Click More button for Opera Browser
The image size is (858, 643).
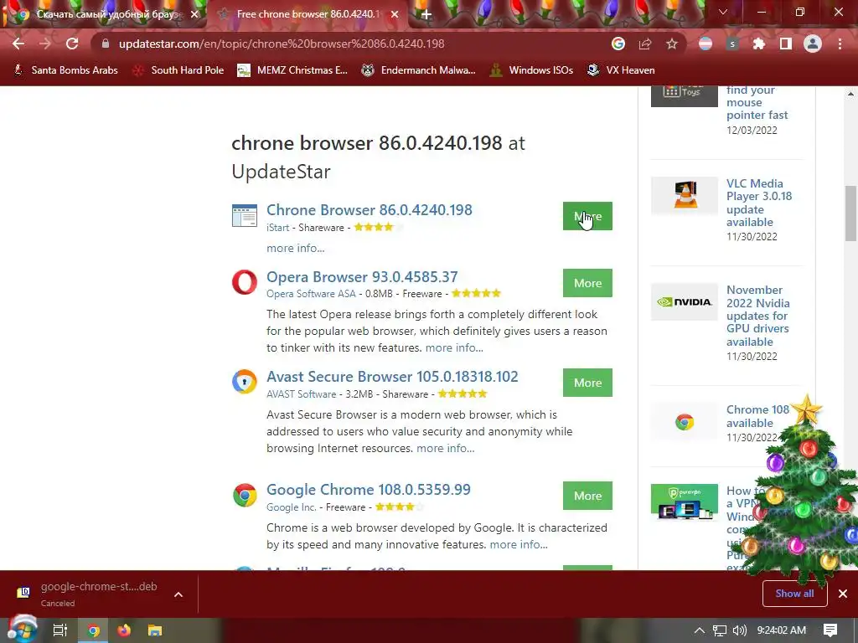click(x=587, y=283)
